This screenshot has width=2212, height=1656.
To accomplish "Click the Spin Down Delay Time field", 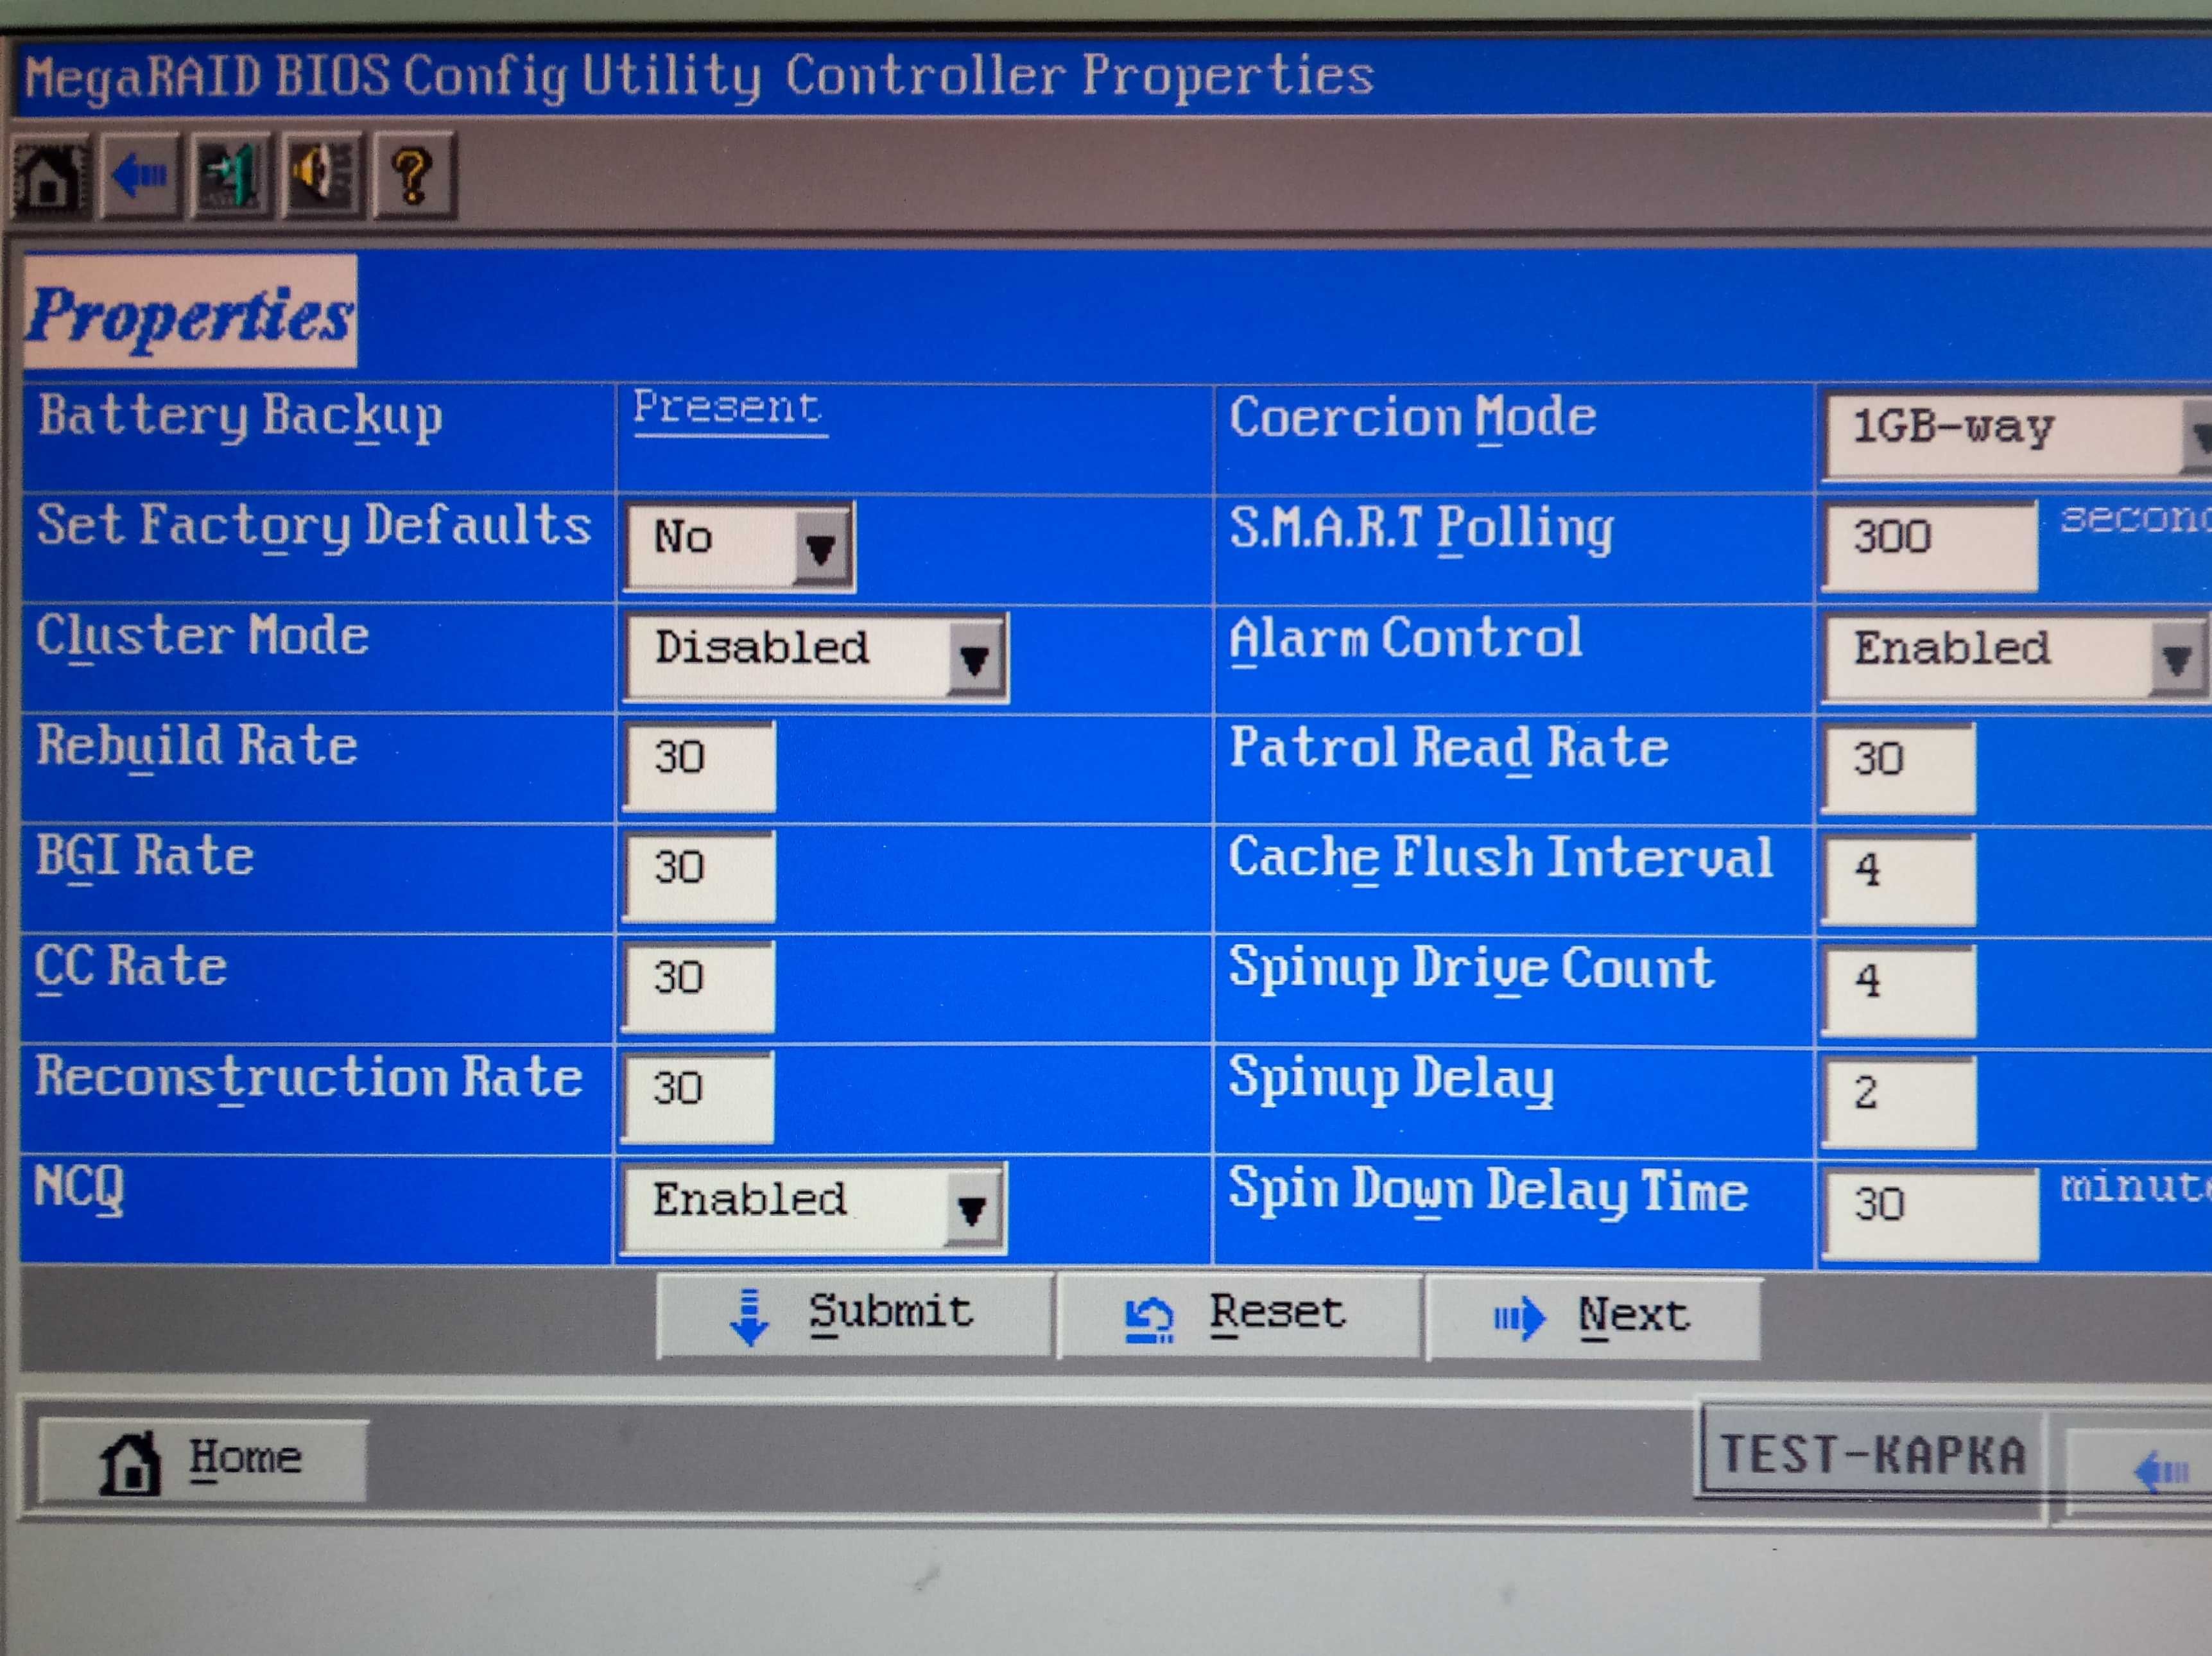I will pos(1930,1213).
